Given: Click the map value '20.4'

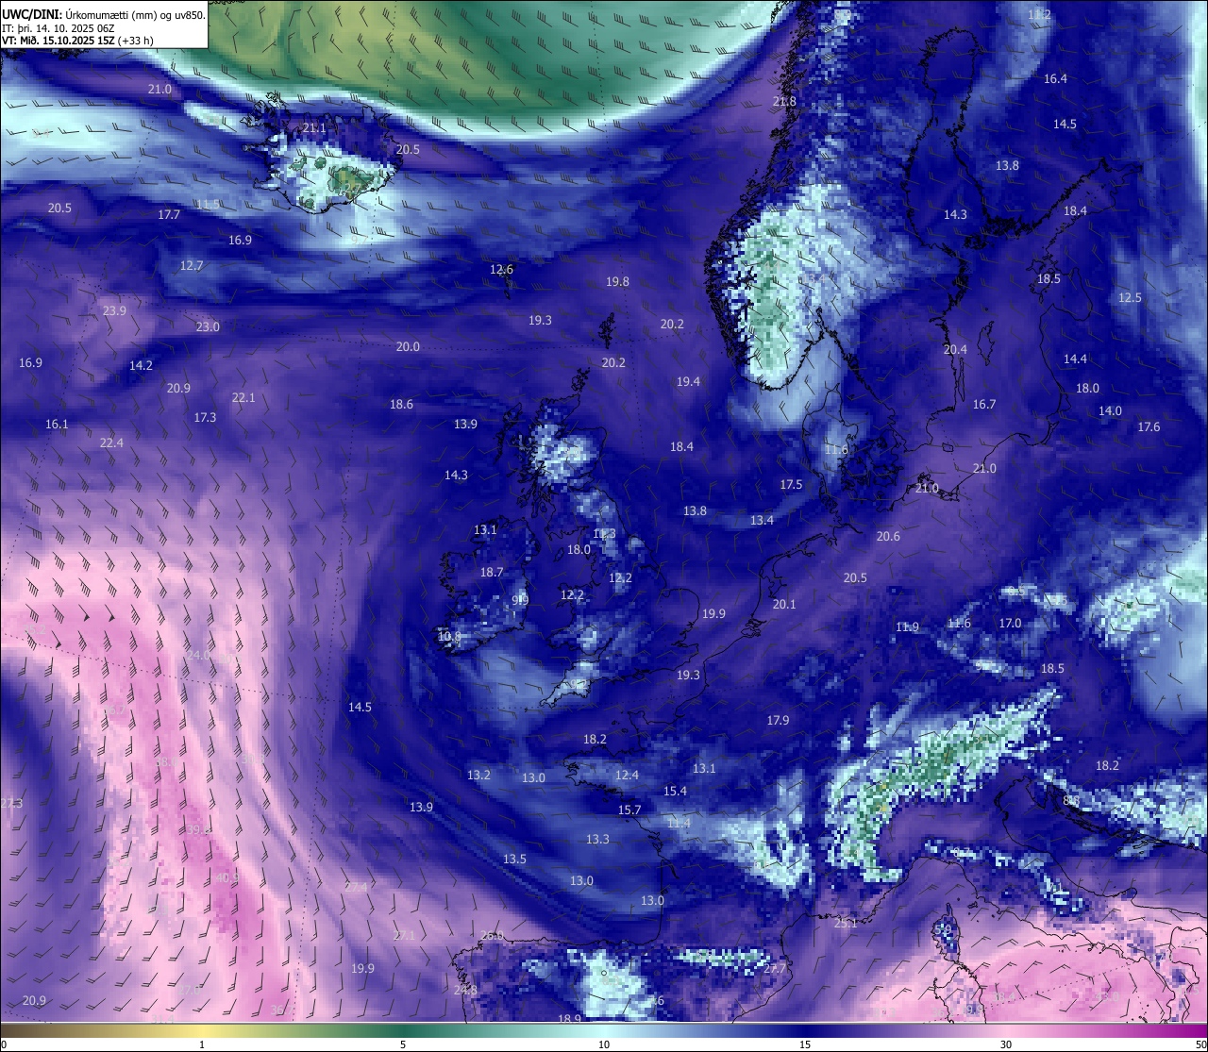Looking at the screenshot, I should pyautogui.click(x=955, y=350).
